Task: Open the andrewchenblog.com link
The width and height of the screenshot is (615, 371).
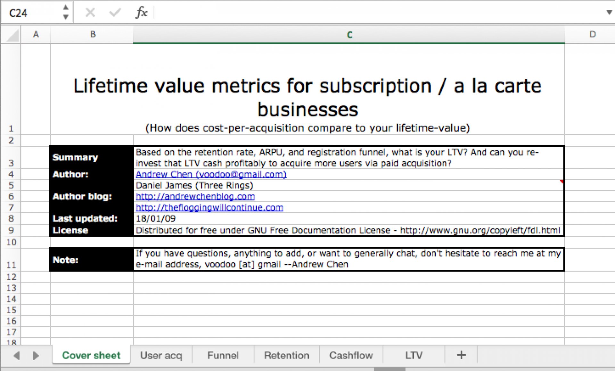Action: coord(195,196)
